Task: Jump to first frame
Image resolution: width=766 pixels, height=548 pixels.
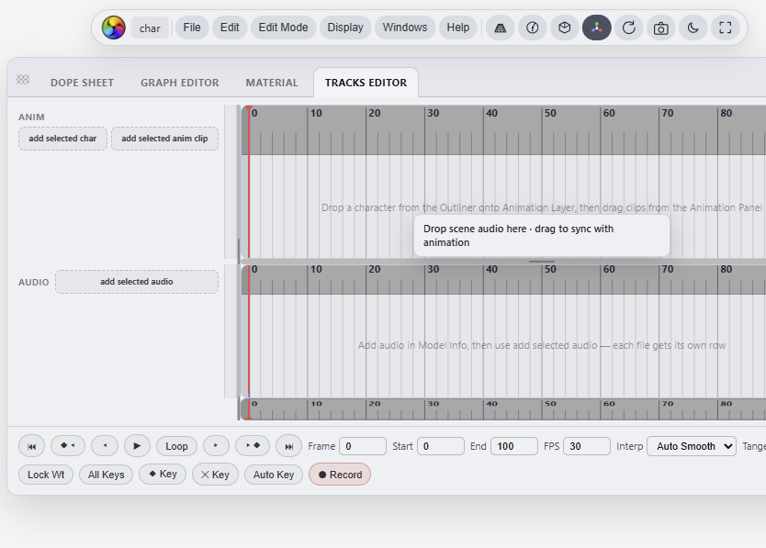Action: point(32,446)
